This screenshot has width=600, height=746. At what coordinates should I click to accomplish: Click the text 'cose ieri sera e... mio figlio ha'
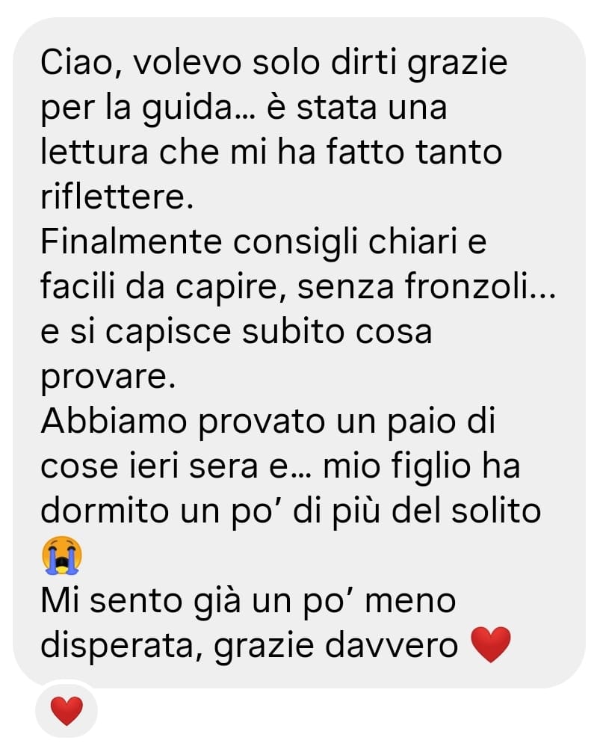280,466
